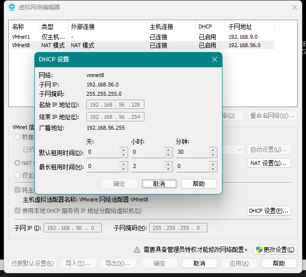Click the 名称 column header
This screenshot has height=277, width=306.
click(x=24, y=27)
